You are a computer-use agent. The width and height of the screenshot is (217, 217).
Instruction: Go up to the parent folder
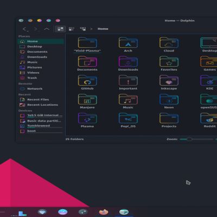[47, 29]
